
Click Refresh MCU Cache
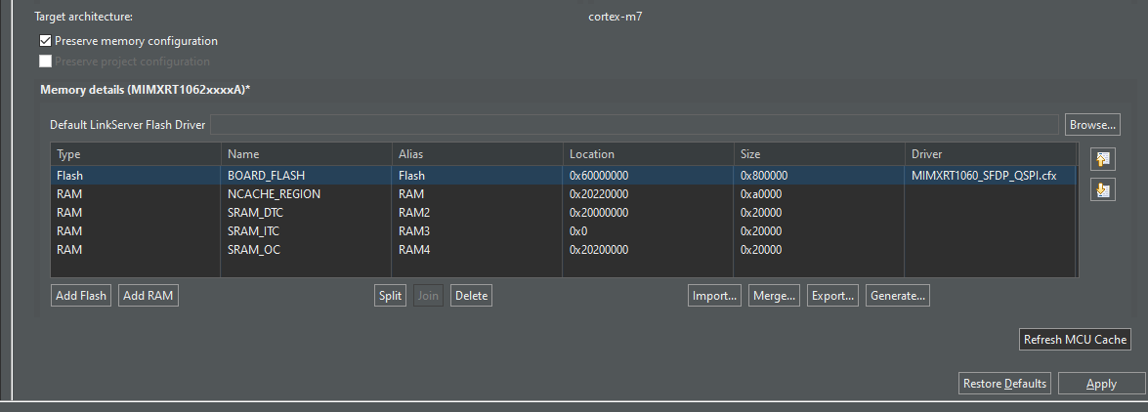[1075, 340]
